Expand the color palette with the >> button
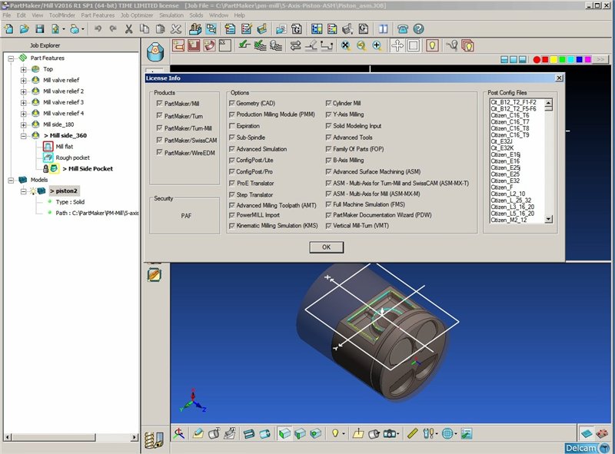Screen dimensions: 615x454 pos(600,59)
